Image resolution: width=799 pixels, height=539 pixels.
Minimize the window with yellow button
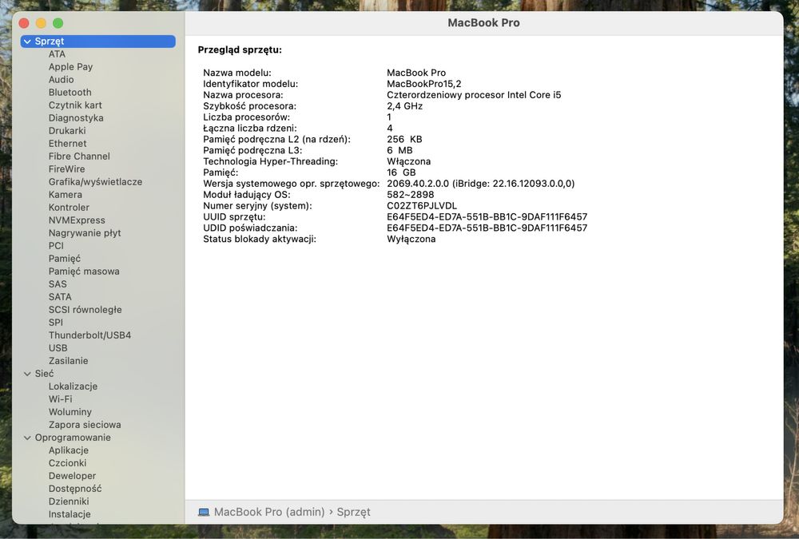[42, 23]
